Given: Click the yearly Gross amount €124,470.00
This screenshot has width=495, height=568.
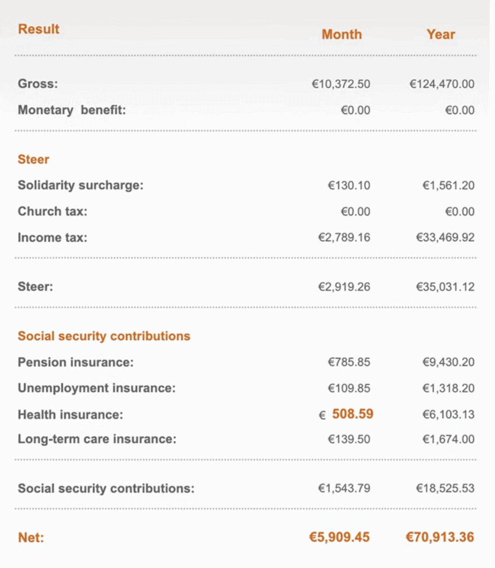Looking at the screenshot, I should (x=442, y=84).
